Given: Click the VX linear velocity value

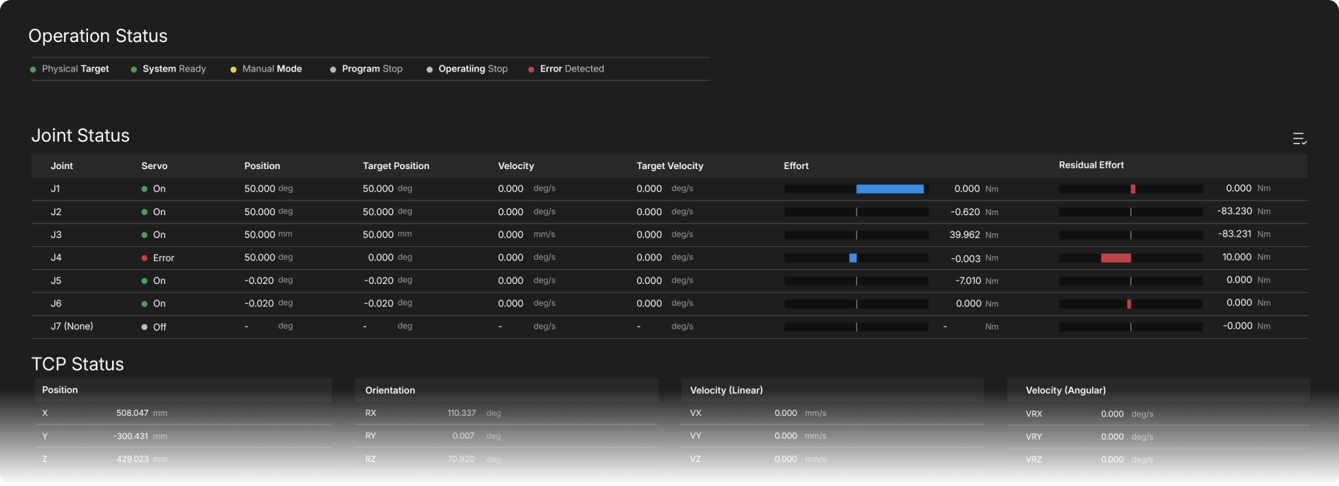Looking at the screenshot, I should coord(786,413).
